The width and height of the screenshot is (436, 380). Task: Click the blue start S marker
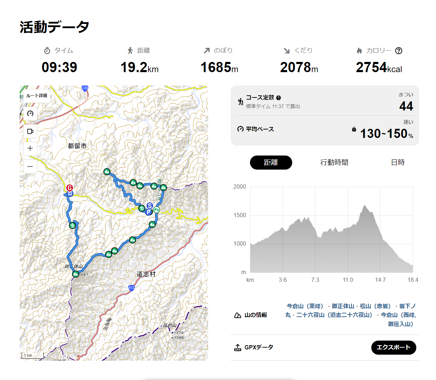pyautogui.click(x=150, y=206)
